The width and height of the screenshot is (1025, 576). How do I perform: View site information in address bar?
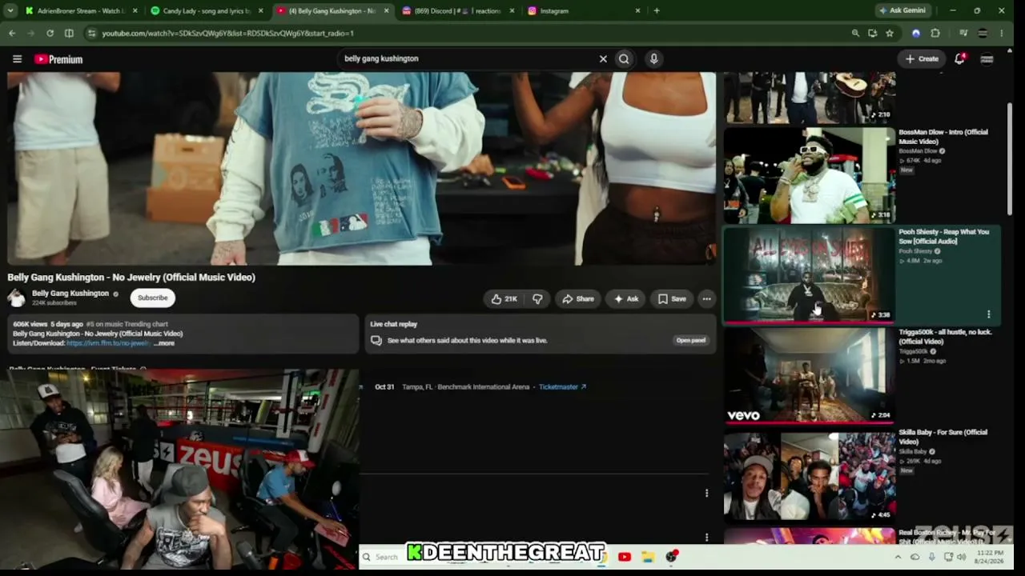pyautogui.click(x=91, y=33)
